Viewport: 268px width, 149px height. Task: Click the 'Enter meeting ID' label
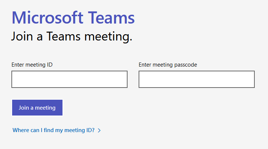pyautogui.click(x=32, y=65)
